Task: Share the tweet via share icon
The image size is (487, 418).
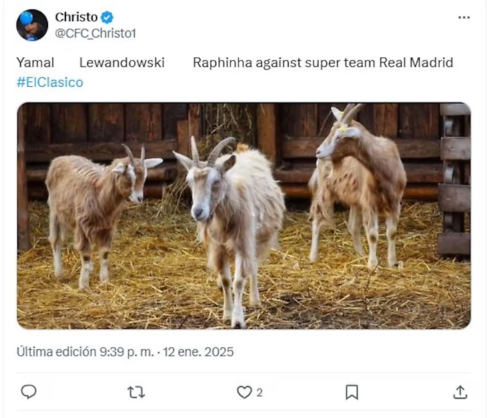Action: [x=460, y=393]
